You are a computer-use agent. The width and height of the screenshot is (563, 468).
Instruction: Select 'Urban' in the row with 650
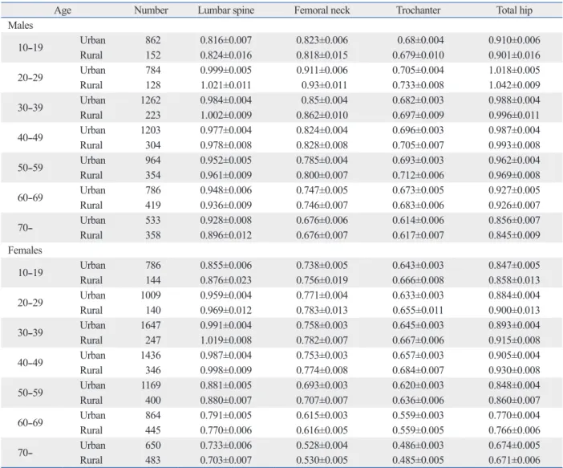pos(93,446)
